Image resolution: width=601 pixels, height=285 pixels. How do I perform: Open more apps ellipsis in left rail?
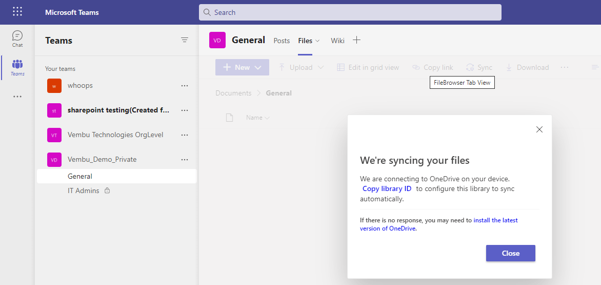coord(17,97)
